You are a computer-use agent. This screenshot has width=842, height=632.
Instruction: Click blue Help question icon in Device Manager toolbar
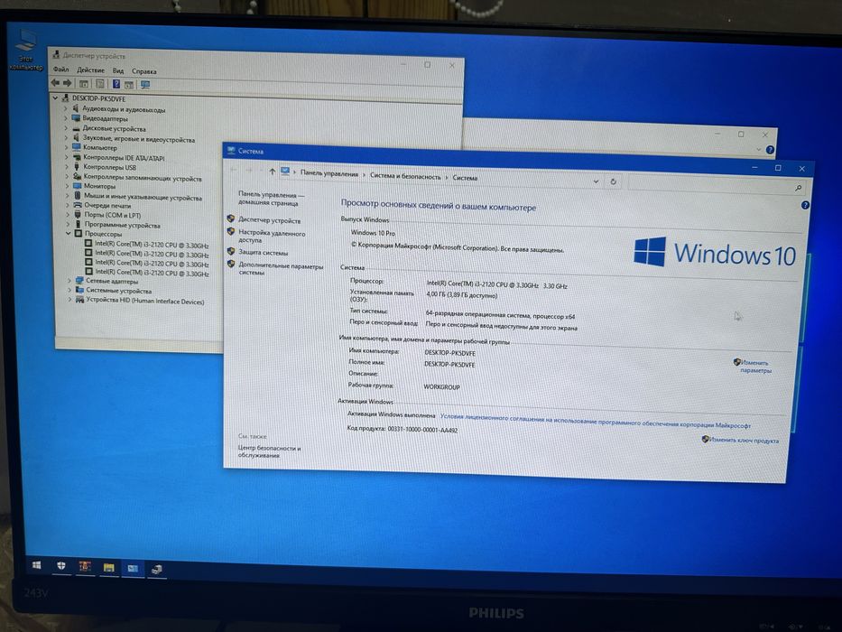click(x=116, y=84)
